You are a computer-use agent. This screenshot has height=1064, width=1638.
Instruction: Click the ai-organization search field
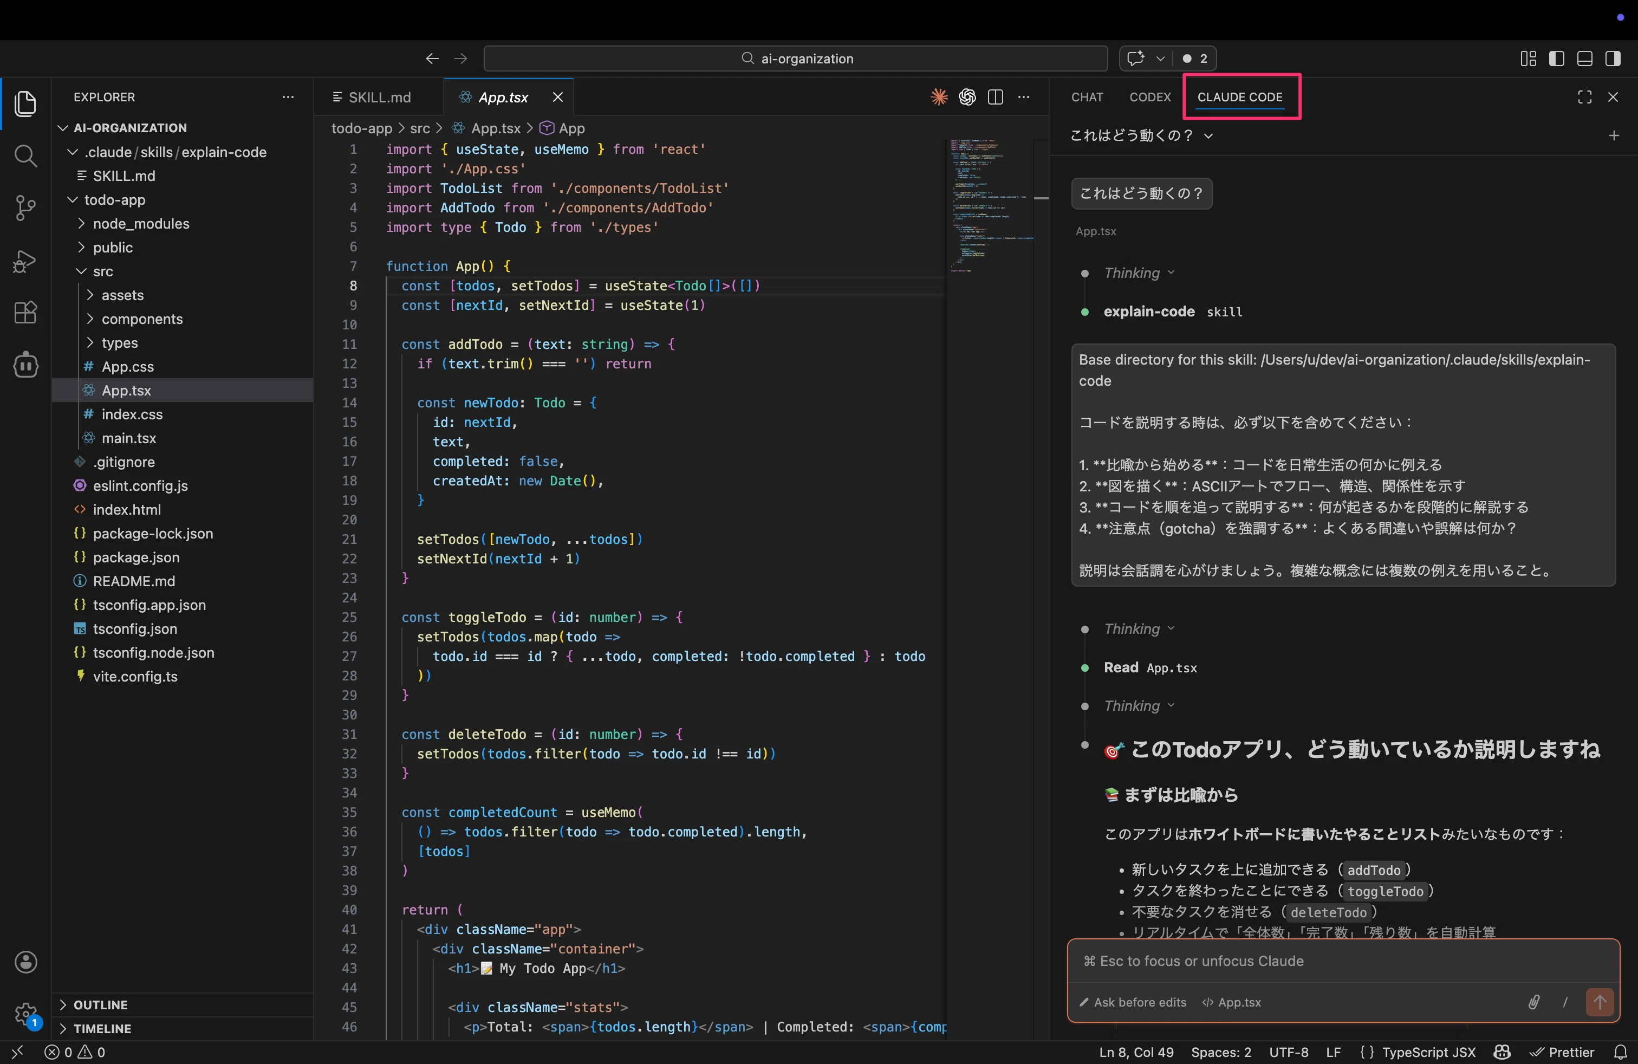click(796, 59)
